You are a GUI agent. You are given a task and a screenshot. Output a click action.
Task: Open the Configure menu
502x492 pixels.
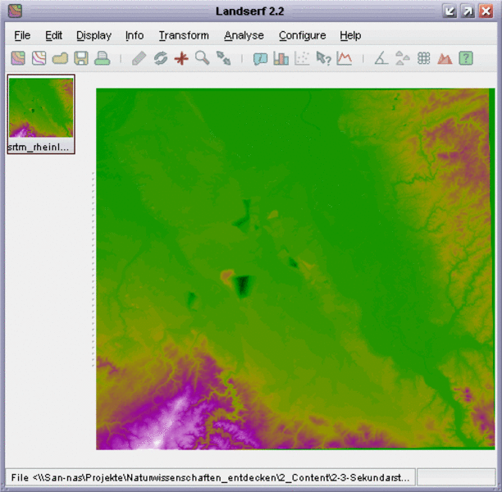point(302,35)
